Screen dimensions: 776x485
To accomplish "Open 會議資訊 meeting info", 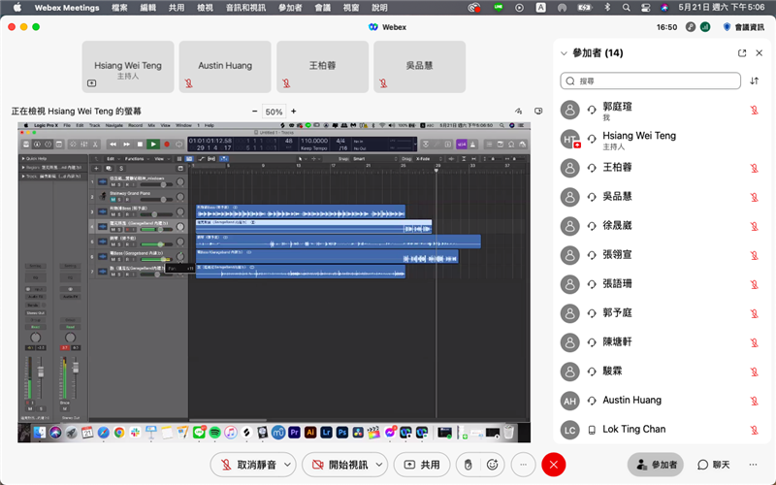I will [747, 27].
